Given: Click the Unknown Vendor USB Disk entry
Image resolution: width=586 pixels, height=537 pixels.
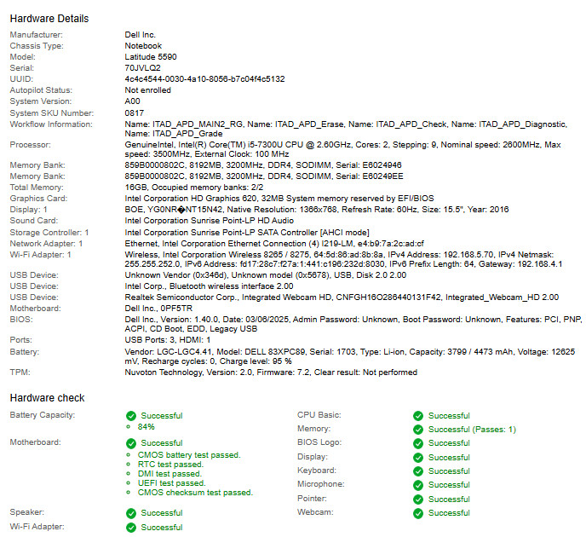Looking at the screenshot, I should [266, 275].
